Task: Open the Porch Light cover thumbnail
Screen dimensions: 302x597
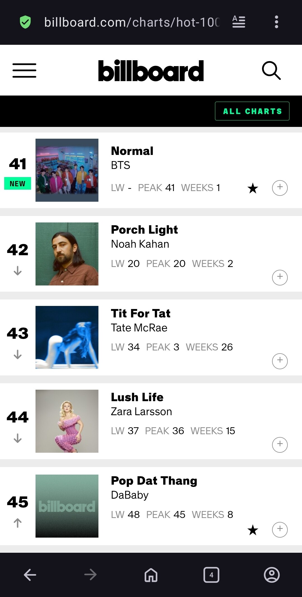Action: [x=67, y=254]
